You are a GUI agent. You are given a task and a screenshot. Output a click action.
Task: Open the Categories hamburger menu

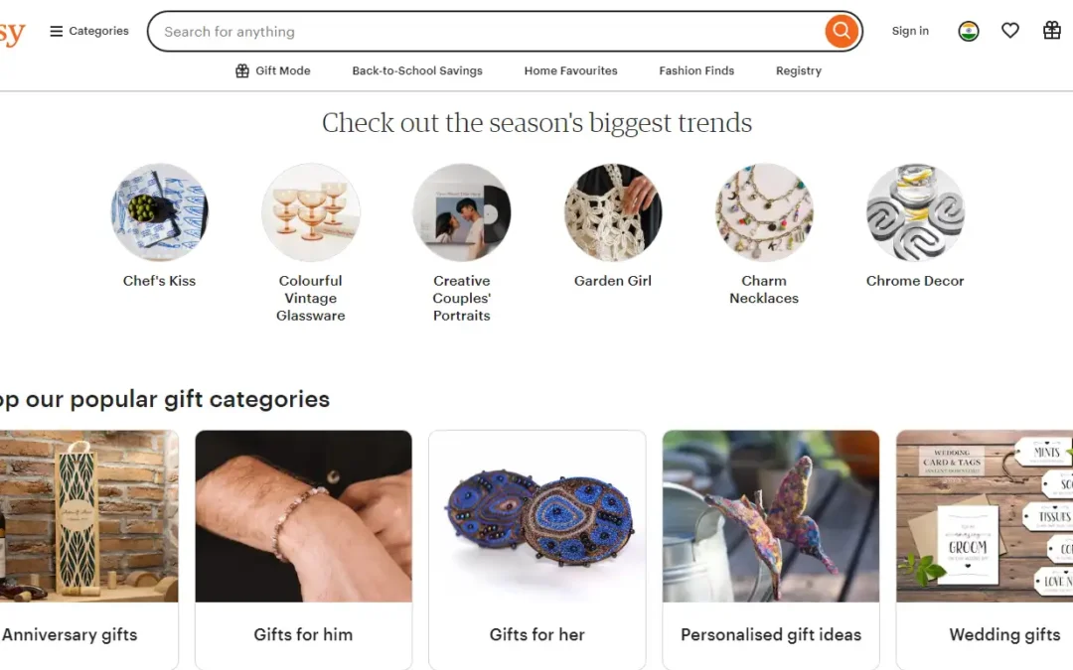[89, 31]
